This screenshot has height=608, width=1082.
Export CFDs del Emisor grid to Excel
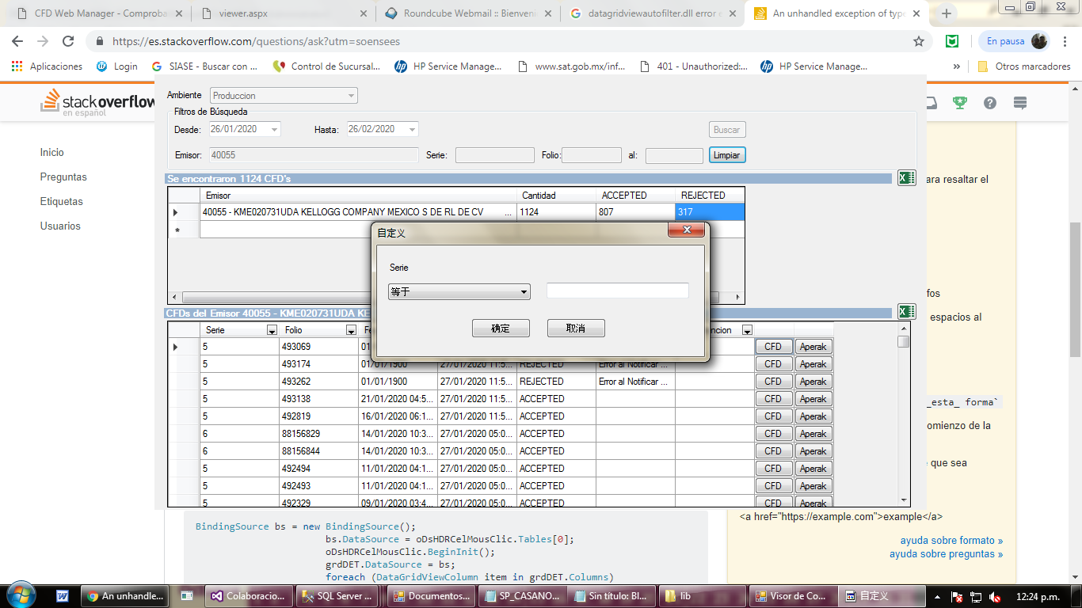click(906, 312)
